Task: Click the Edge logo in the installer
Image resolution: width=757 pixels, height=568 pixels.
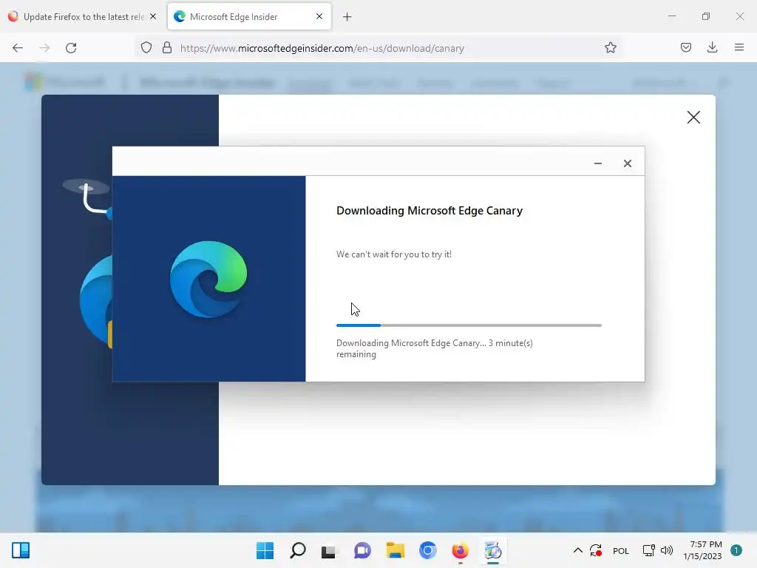Action: 208,279
